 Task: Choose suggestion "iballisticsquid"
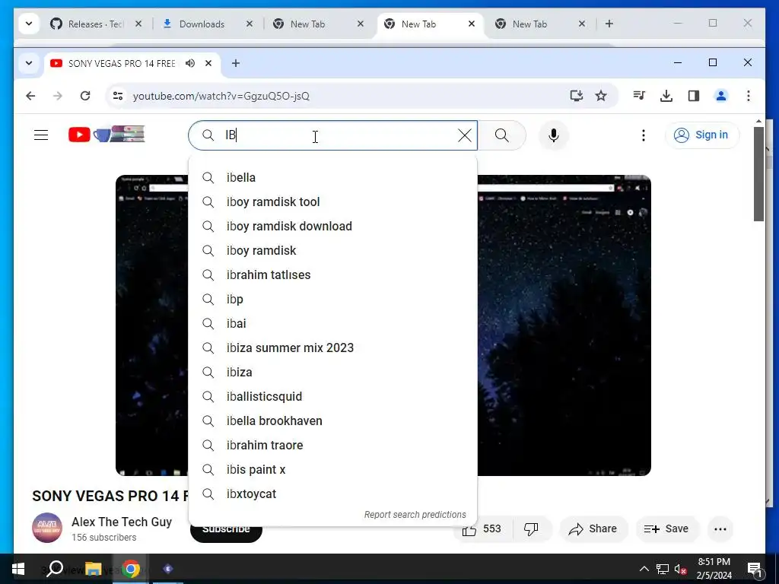(x=333, y=397)
